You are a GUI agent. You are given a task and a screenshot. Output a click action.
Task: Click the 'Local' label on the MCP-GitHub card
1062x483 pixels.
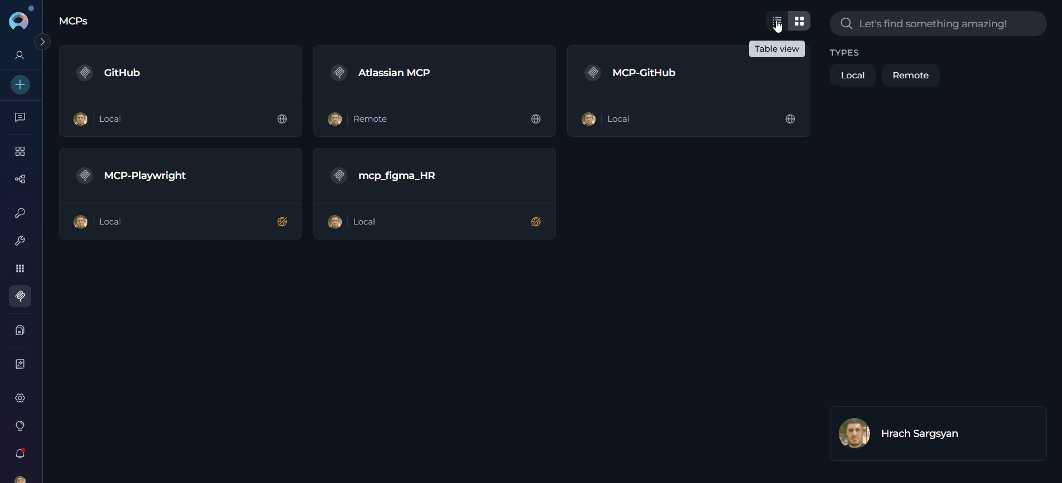[618, 119]
